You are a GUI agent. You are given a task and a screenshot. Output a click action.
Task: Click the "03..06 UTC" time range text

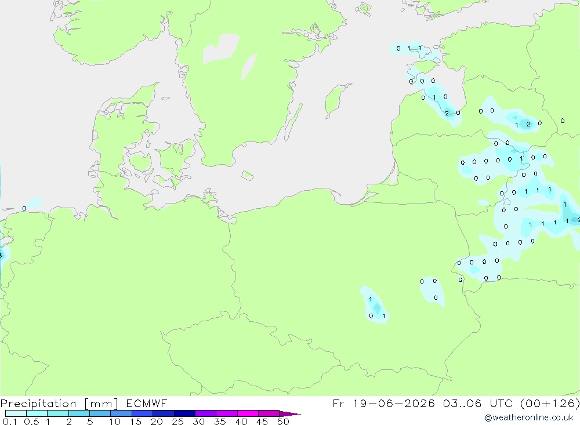click(477, 403)
